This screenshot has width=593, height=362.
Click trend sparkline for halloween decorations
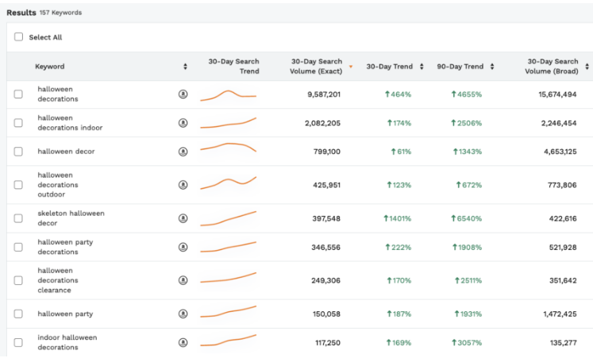(228, 95)
